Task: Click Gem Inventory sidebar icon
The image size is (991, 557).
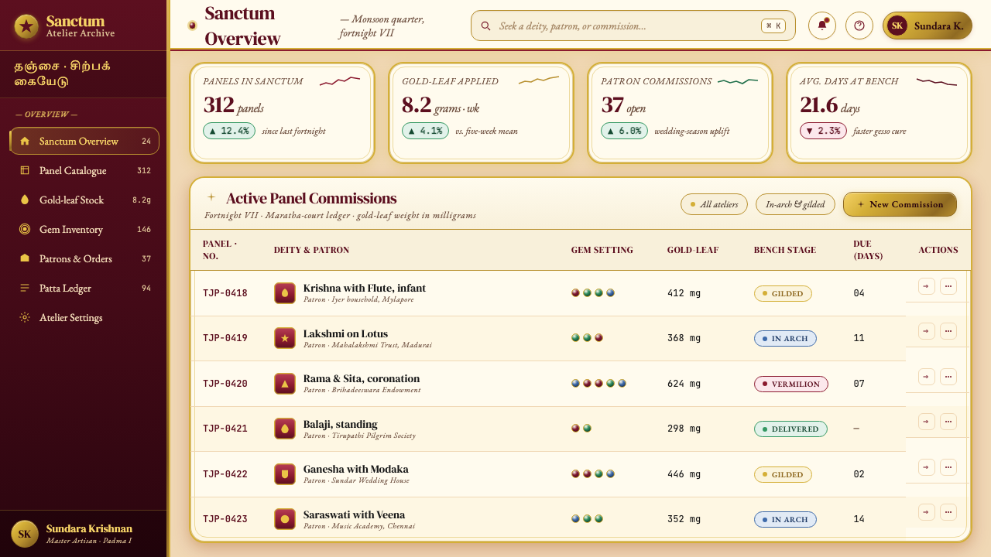Action: pos(25,229)
